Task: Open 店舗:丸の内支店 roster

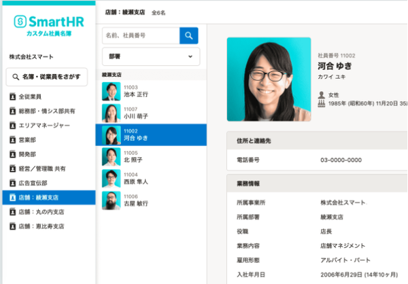Action: (x=49, y=212)
